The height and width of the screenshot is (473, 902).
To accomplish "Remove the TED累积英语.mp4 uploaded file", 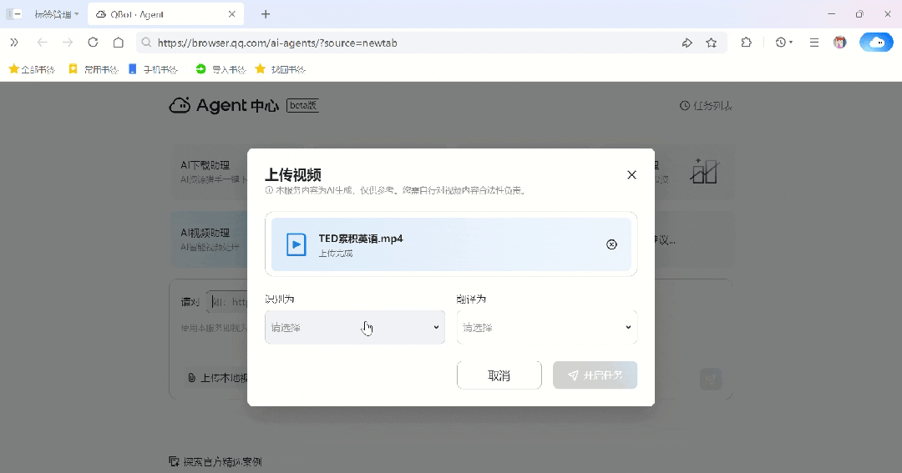I will (611, 244).
